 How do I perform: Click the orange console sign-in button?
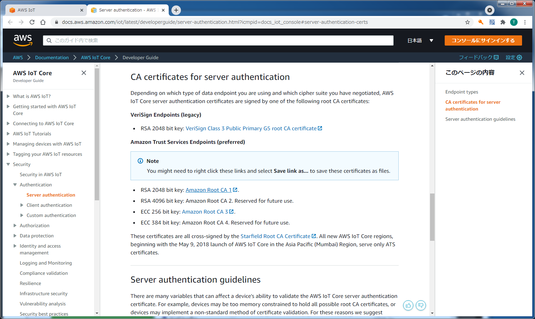point(483,40)
